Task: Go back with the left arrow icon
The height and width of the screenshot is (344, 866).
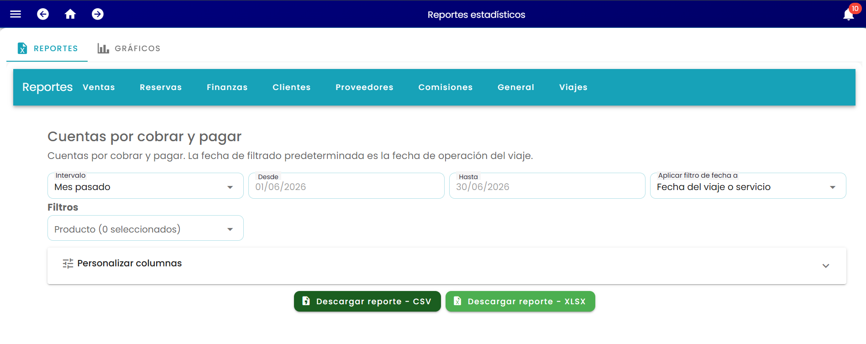Action: [x=43, y=14]
